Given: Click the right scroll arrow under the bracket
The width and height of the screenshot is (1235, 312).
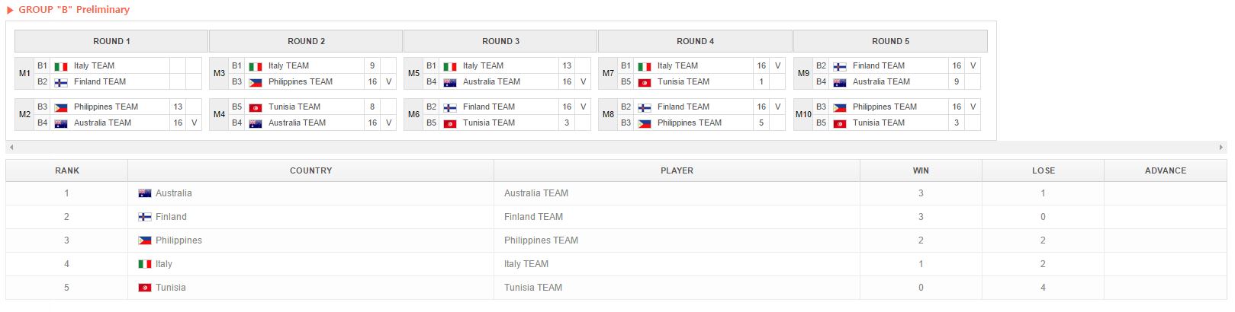Looking at the screenshot, I should point(1221,147).
